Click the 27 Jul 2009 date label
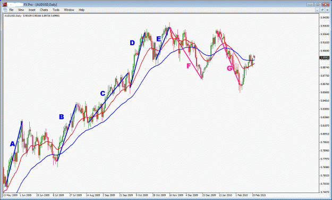 tap(76, 195)
